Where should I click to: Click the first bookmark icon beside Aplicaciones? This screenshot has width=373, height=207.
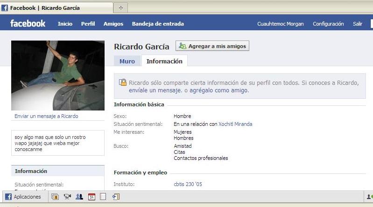[x=55, y=197]
